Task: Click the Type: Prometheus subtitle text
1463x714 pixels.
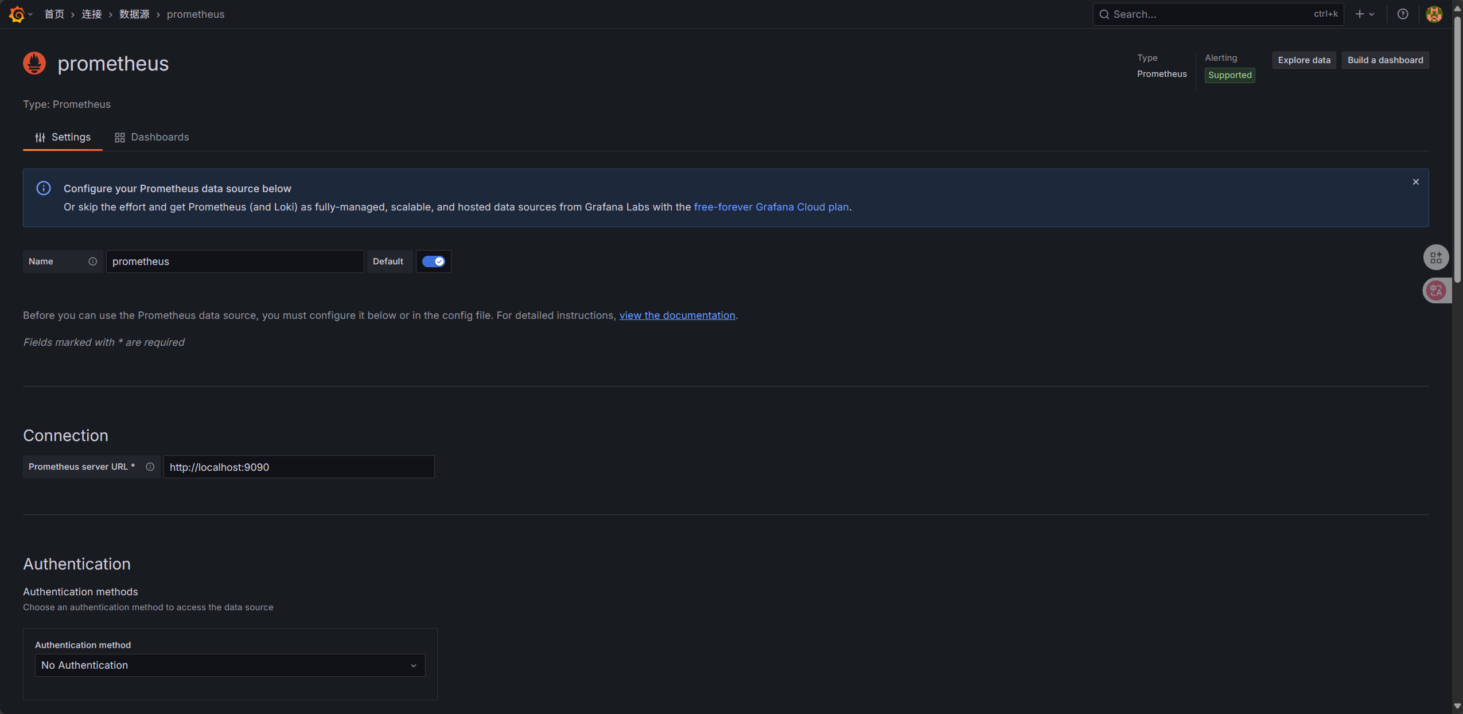Action: (x=67, y=104)
